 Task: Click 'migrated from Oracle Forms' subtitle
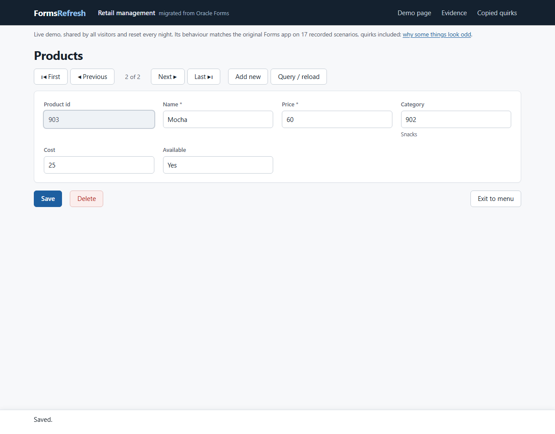tap(194, 13)
